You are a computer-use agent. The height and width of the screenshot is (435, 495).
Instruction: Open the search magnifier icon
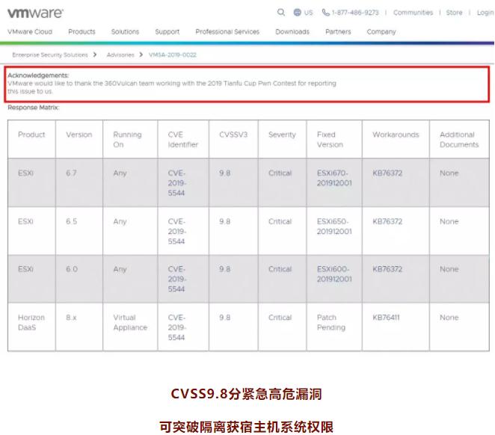[x=281, y=12]
